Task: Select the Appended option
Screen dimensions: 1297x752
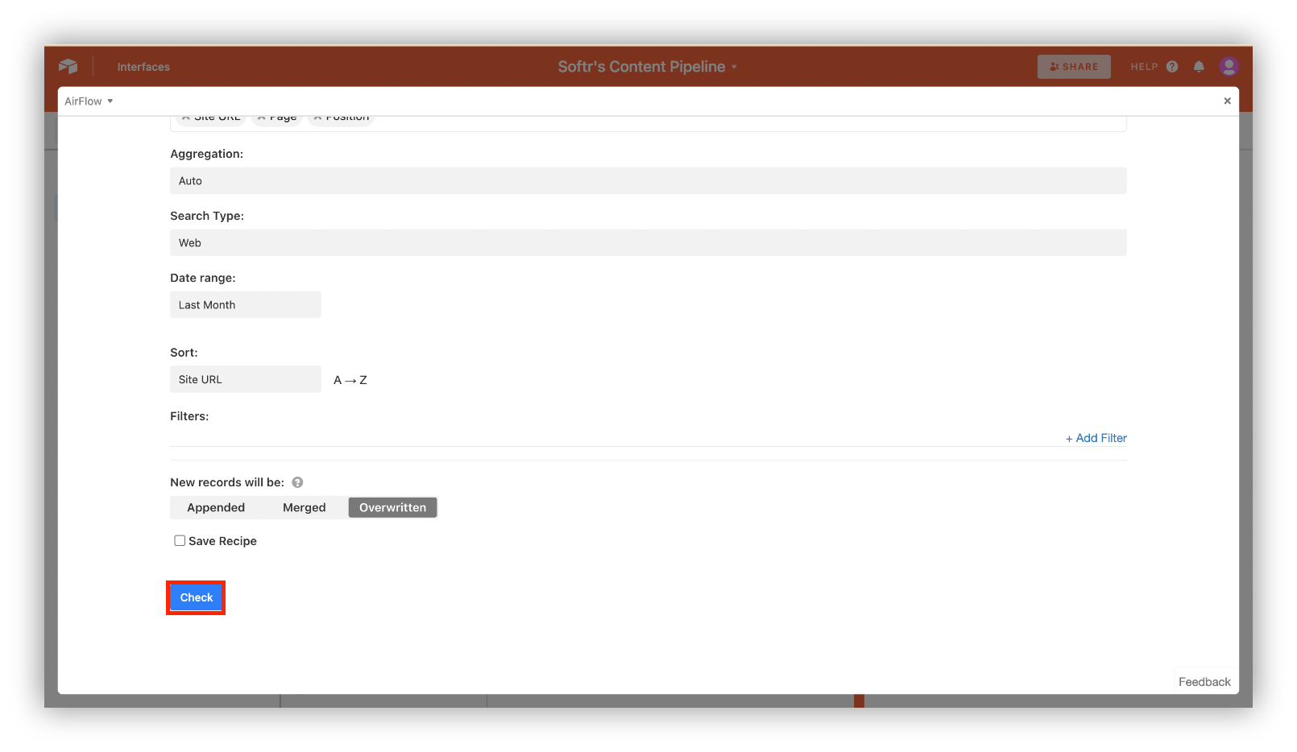Action: 216,507
